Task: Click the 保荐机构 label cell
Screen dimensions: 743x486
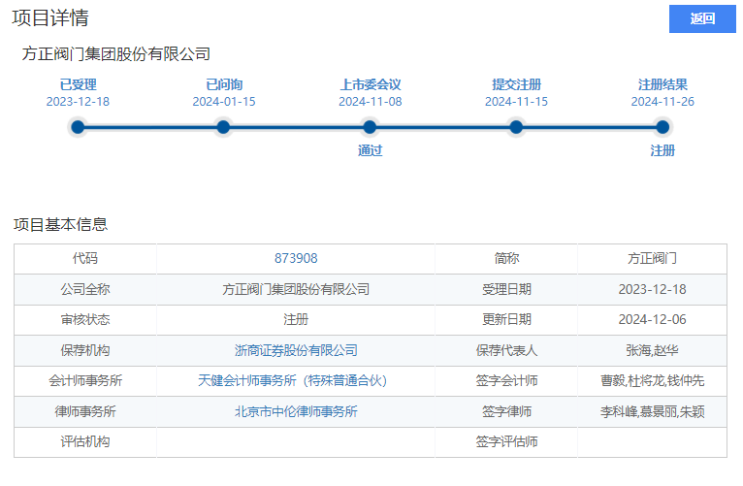Action: pyautogui.click(x=85, y=350)
